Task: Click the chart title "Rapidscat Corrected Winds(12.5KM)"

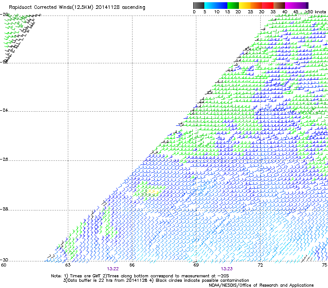Action: pos(51,8)
